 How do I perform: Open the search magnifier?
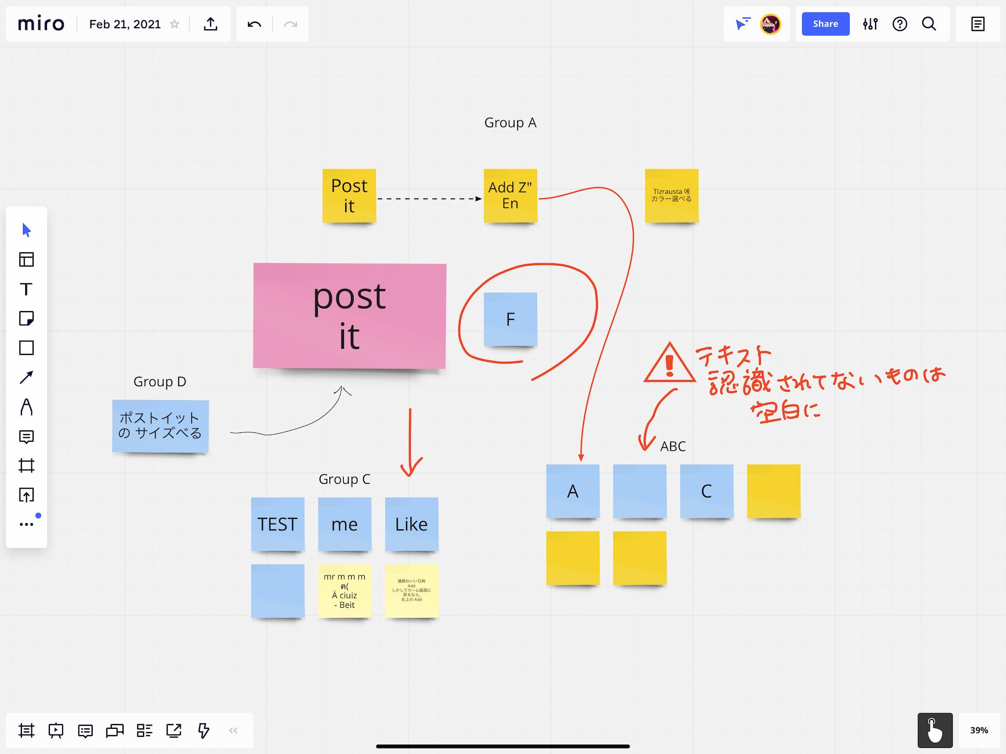pyautogui.click(x=929, y=24)
